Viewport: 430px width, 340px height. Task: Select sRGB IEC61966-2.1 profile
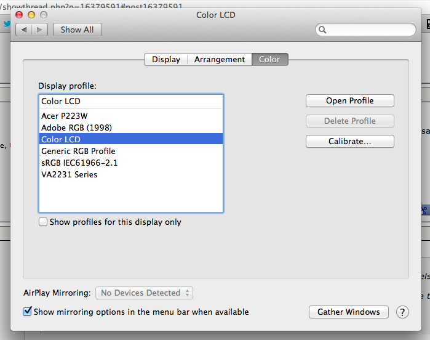(x=131, y=163)
